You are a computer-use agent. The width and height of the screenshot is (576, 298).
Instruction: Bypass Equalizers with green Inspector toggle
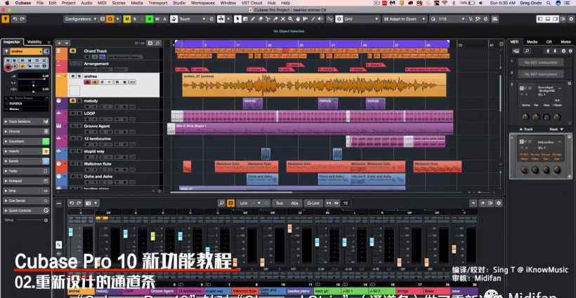tap(46, 142)
